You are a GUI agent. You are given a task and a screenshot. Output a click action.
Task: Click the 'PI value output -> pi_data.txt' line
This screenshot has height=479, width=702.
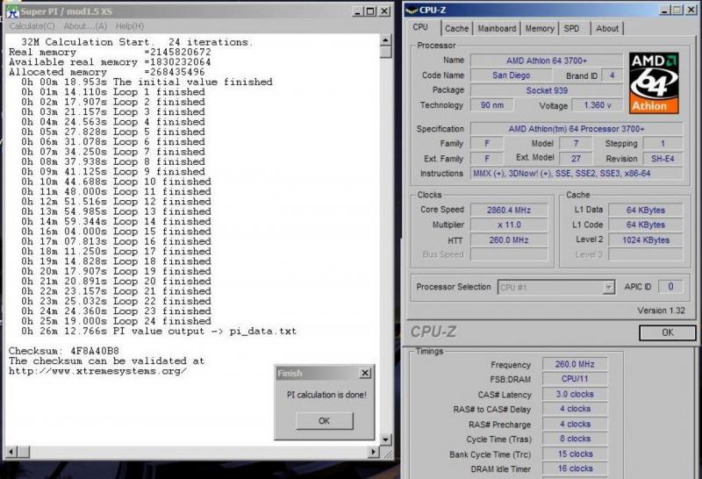point(159,332)
